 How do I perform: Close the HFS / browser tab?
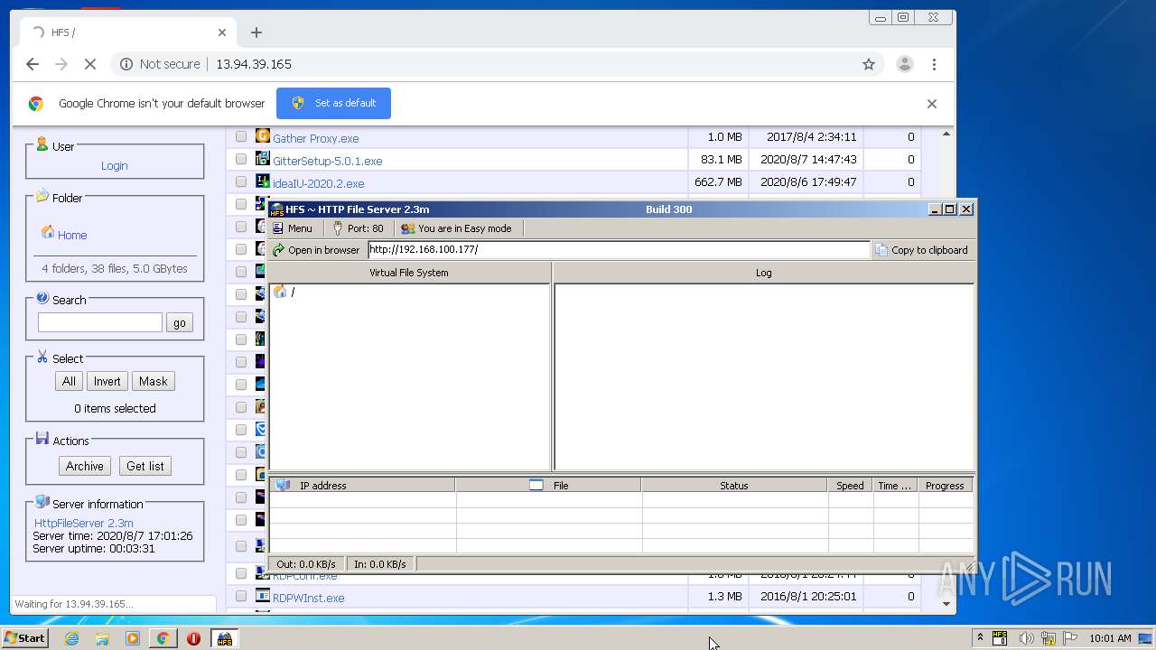pos(222,32)
